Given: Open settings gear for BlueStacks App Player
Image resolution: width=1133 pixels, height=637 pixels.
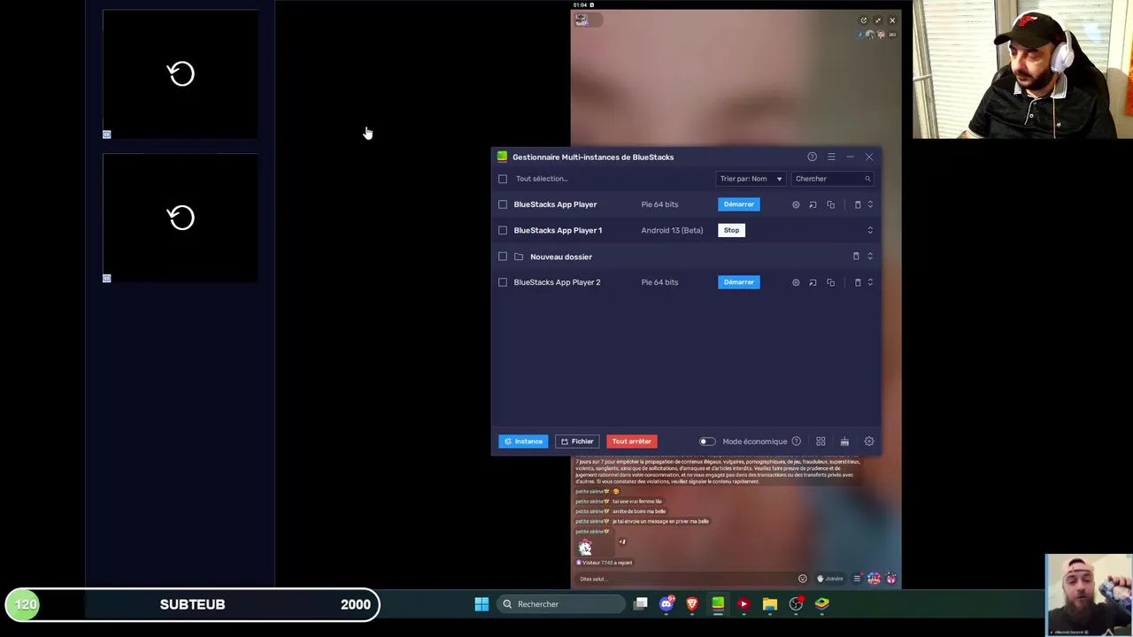Looking at the screenshot, I should tap(796, 204).
